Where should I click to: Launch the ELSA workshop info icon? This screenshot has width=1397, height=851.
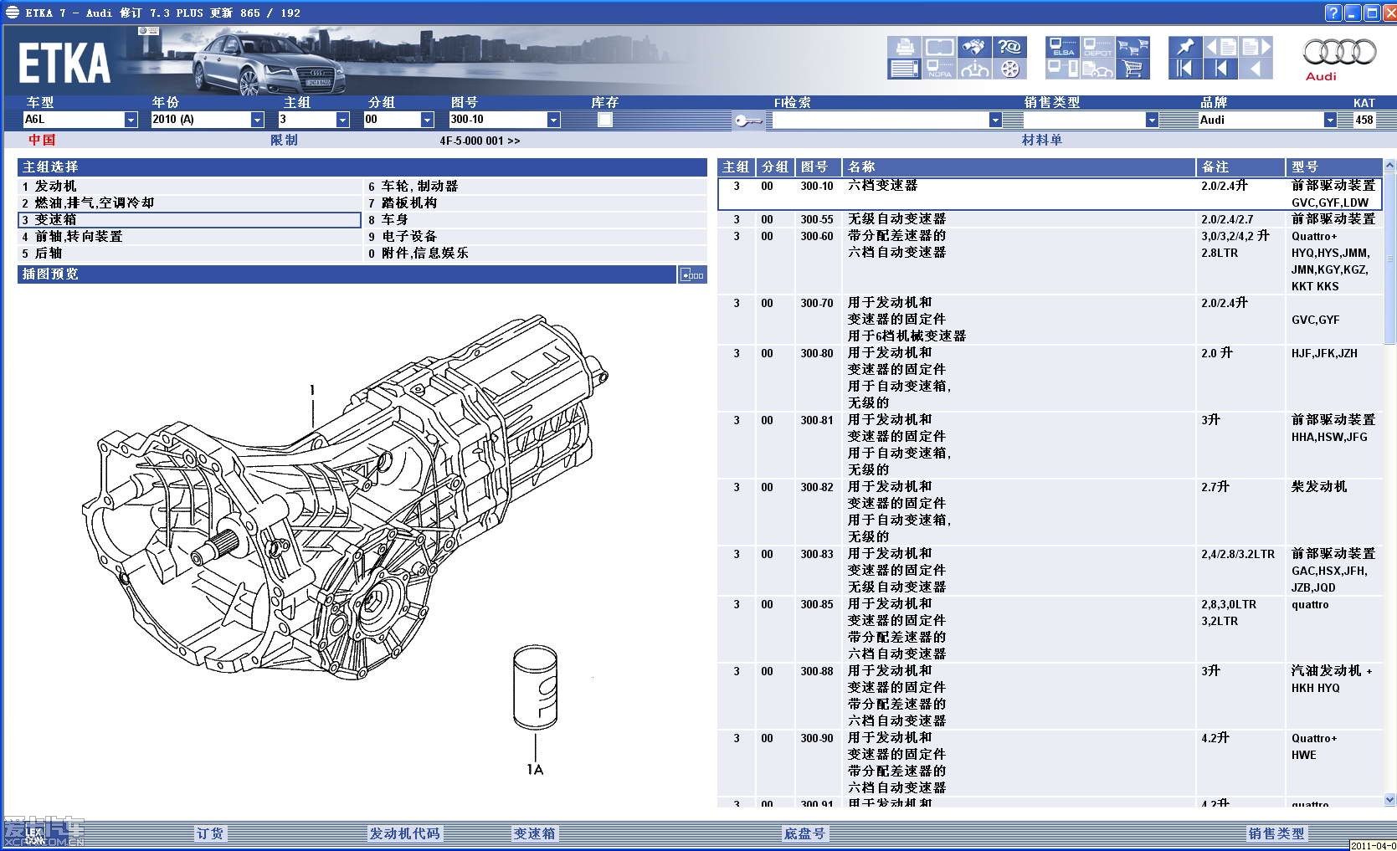pyautogui.click(x=1063, y=48)
